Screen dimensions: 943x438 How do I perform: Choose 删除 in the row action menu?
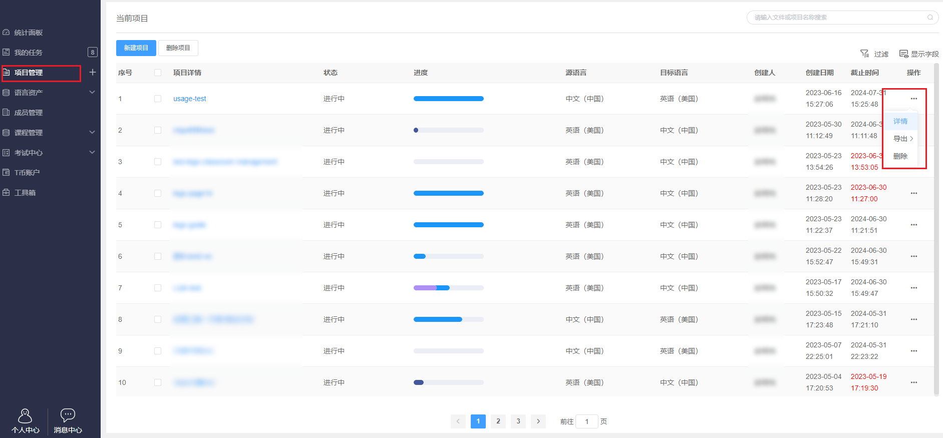click(x=900, y=156)
